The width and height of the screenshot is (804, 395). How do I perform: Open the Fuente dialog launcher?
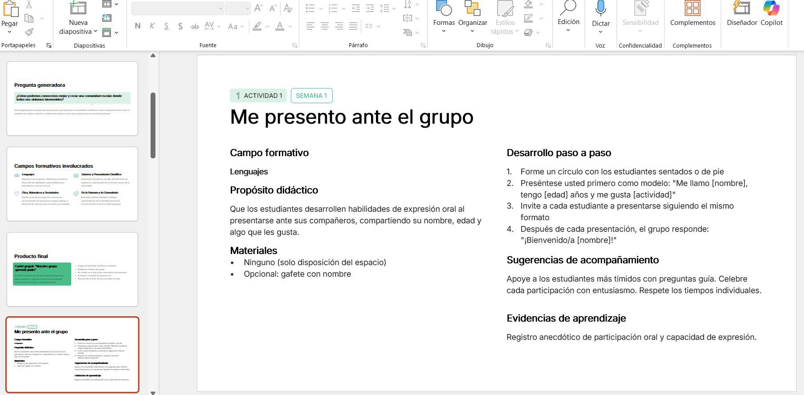294,45
